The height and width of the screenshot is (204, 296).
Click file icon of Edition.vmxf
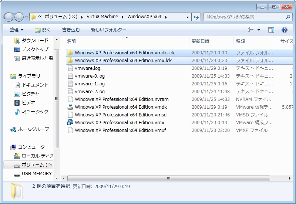pos(70,130)
